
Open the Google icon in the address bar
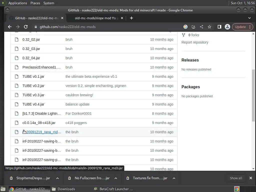(185, 27)
